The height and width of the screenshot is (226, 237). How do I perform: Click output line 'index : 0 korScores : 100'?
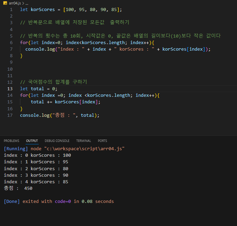pos(37,155)
